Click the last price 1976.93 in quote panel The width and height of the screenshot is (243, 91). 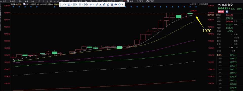(x=223, y=9)
